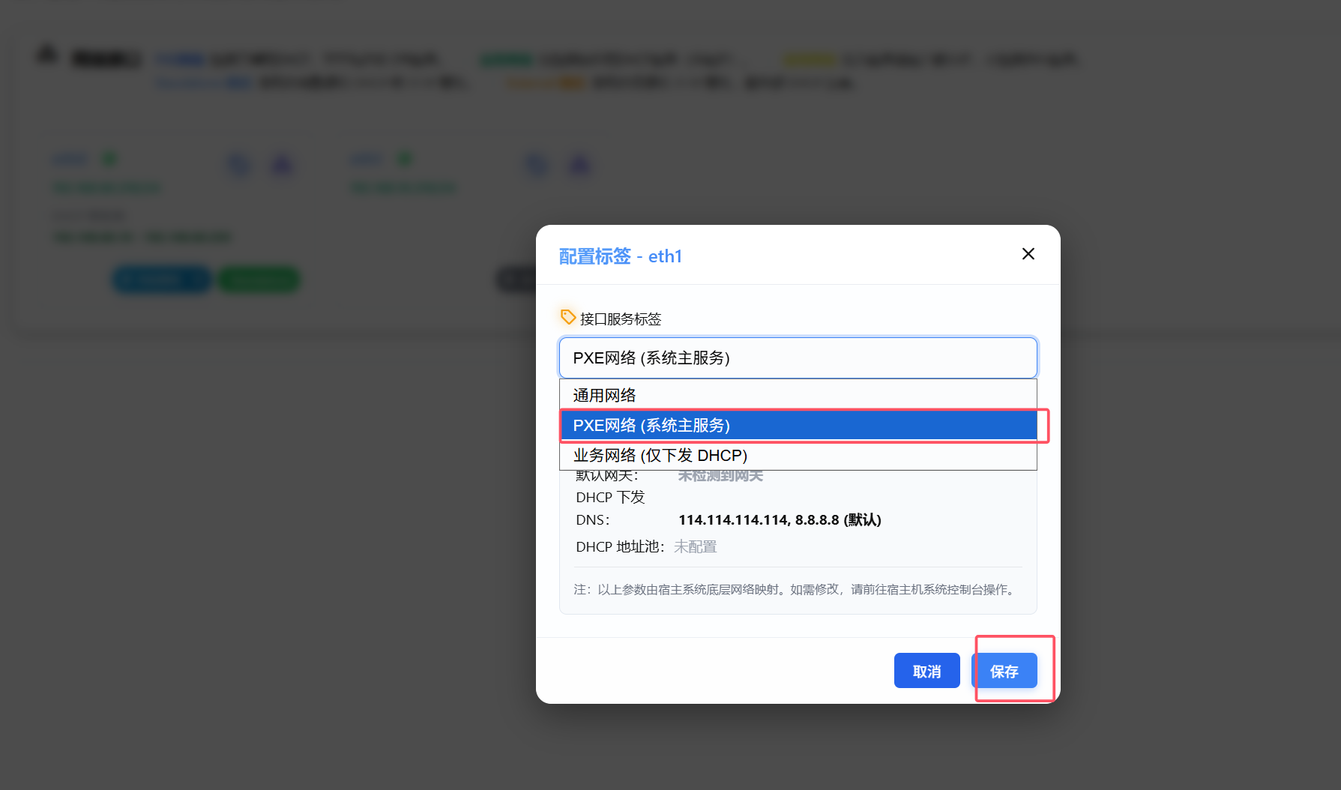This screenshot has width=1341, height=790.
Task: Click the second purple action icon on the left card
Action: pyautogui.click(x=282, y=165)
